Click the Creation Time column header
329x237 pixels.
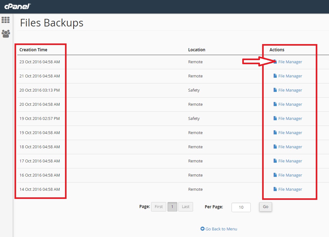coord(33,50)
